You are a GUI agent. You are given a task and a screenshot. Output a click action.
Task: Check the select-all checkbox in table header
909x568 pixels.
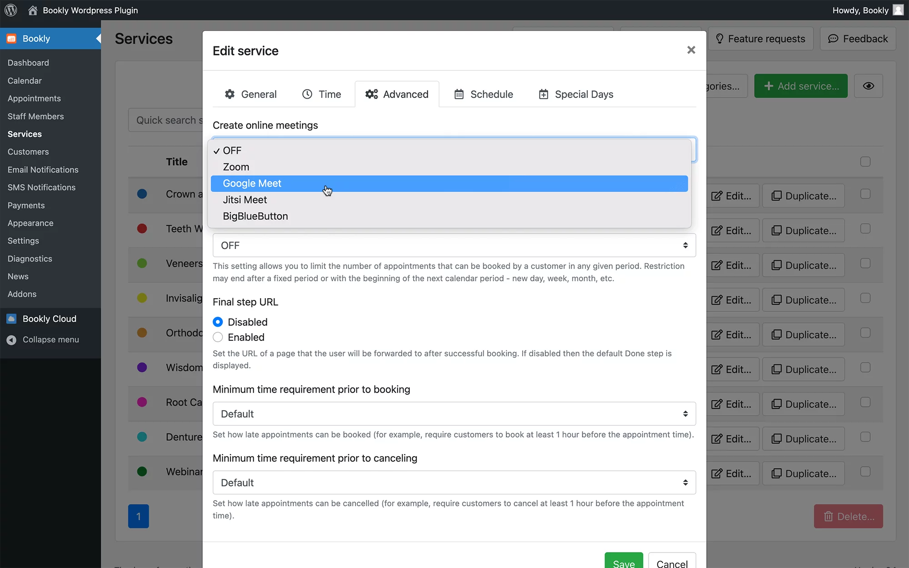click(865, 162)
